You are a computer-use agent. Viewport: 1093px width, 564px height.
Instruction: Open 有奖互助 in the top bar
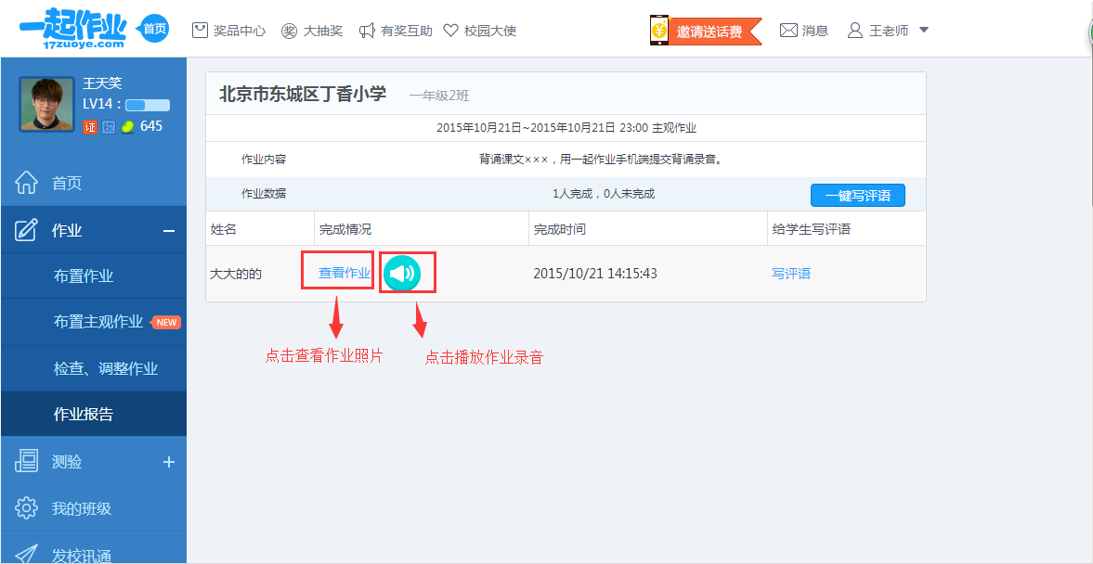tap(407, 31)
